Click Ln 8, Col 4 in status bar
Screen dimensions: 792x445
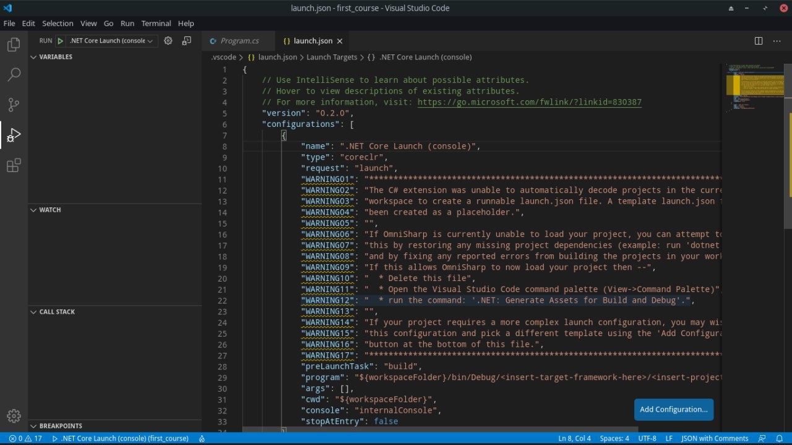(574, 438)
